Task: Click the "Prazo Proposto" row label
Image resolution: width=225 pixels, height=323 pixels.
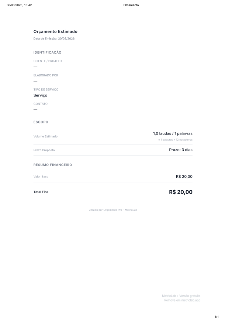Action: (44, 150)
